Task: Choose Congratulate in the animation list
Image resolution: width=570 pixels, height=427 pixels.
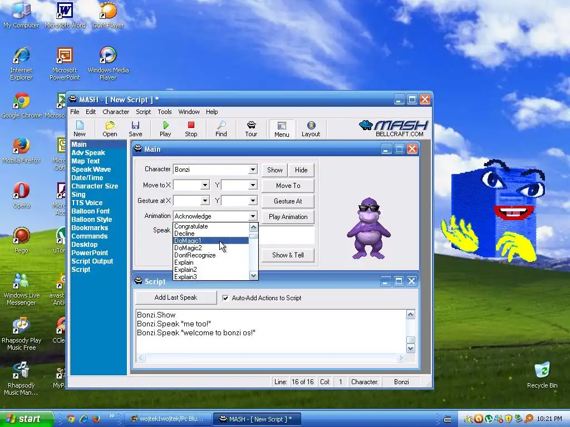Action: (211, 226)
